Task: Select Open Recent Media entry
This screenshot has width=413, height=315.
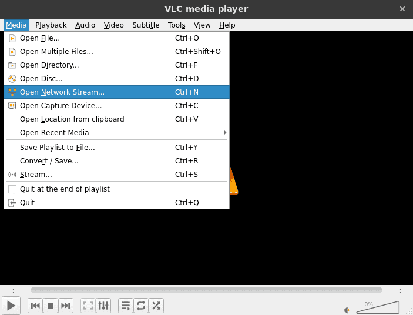Action: pyautogui.click(x=117, y=132)
